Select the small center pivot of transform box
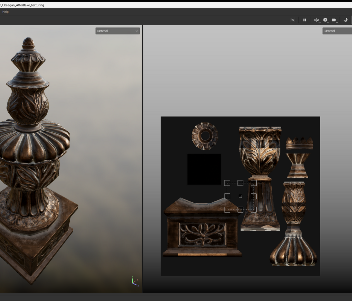352x301 pixels. (240, 196)
